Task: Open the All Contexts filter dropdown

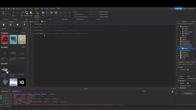Action: click(x=17, y=91)
